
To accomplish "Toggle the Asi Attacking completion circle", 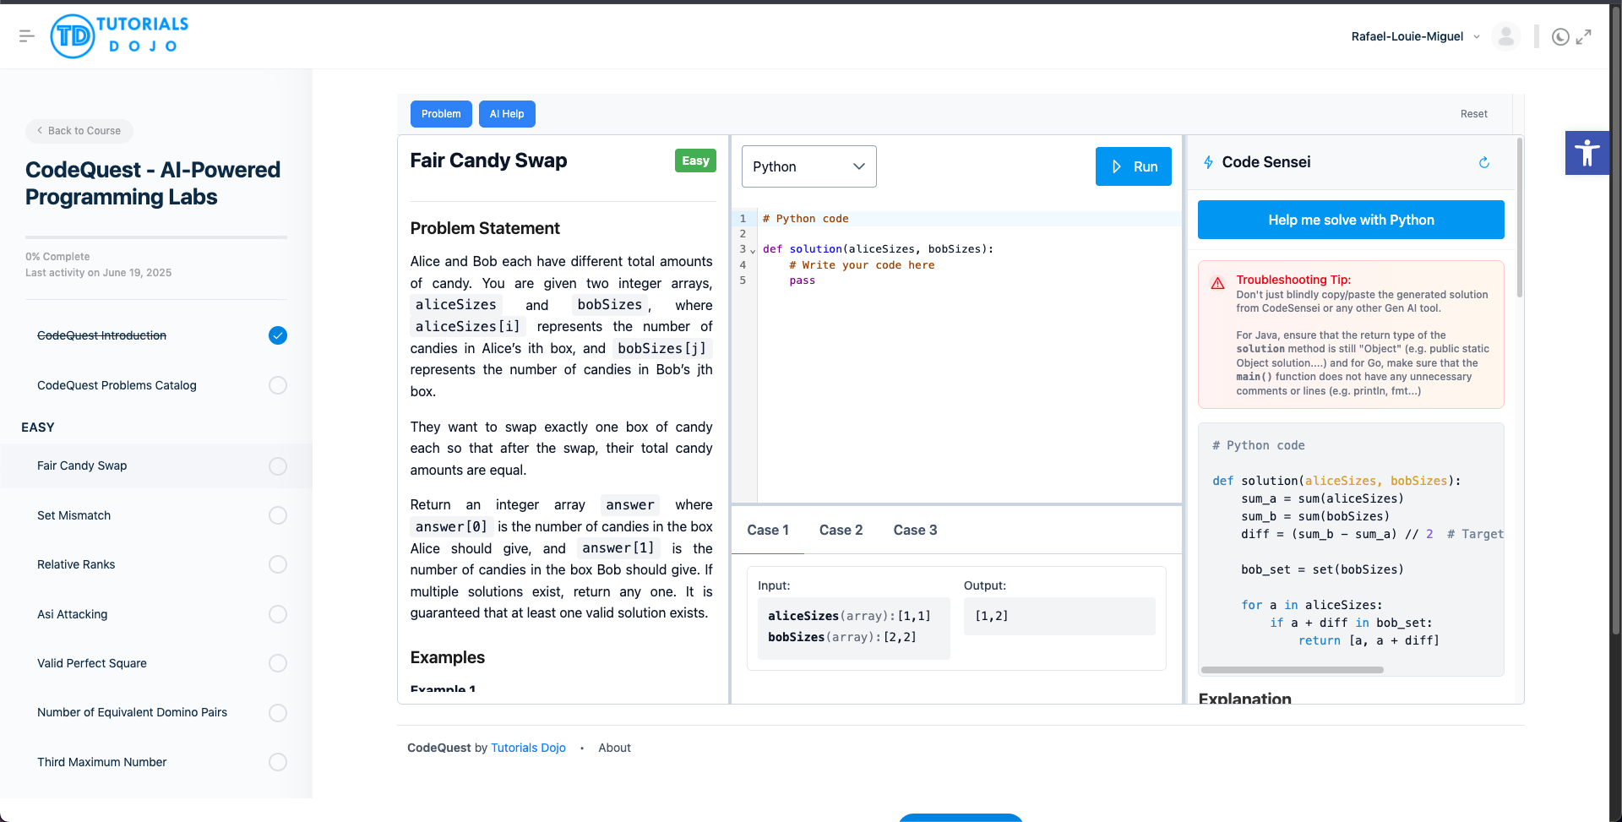I will (x=278, y=614).
